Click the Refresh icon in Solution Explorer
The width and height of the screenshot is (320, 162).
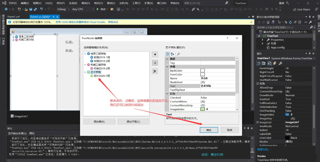pos(290,22)
